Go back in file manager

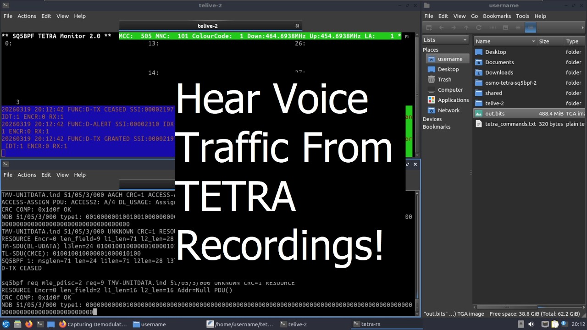(442, 27)
